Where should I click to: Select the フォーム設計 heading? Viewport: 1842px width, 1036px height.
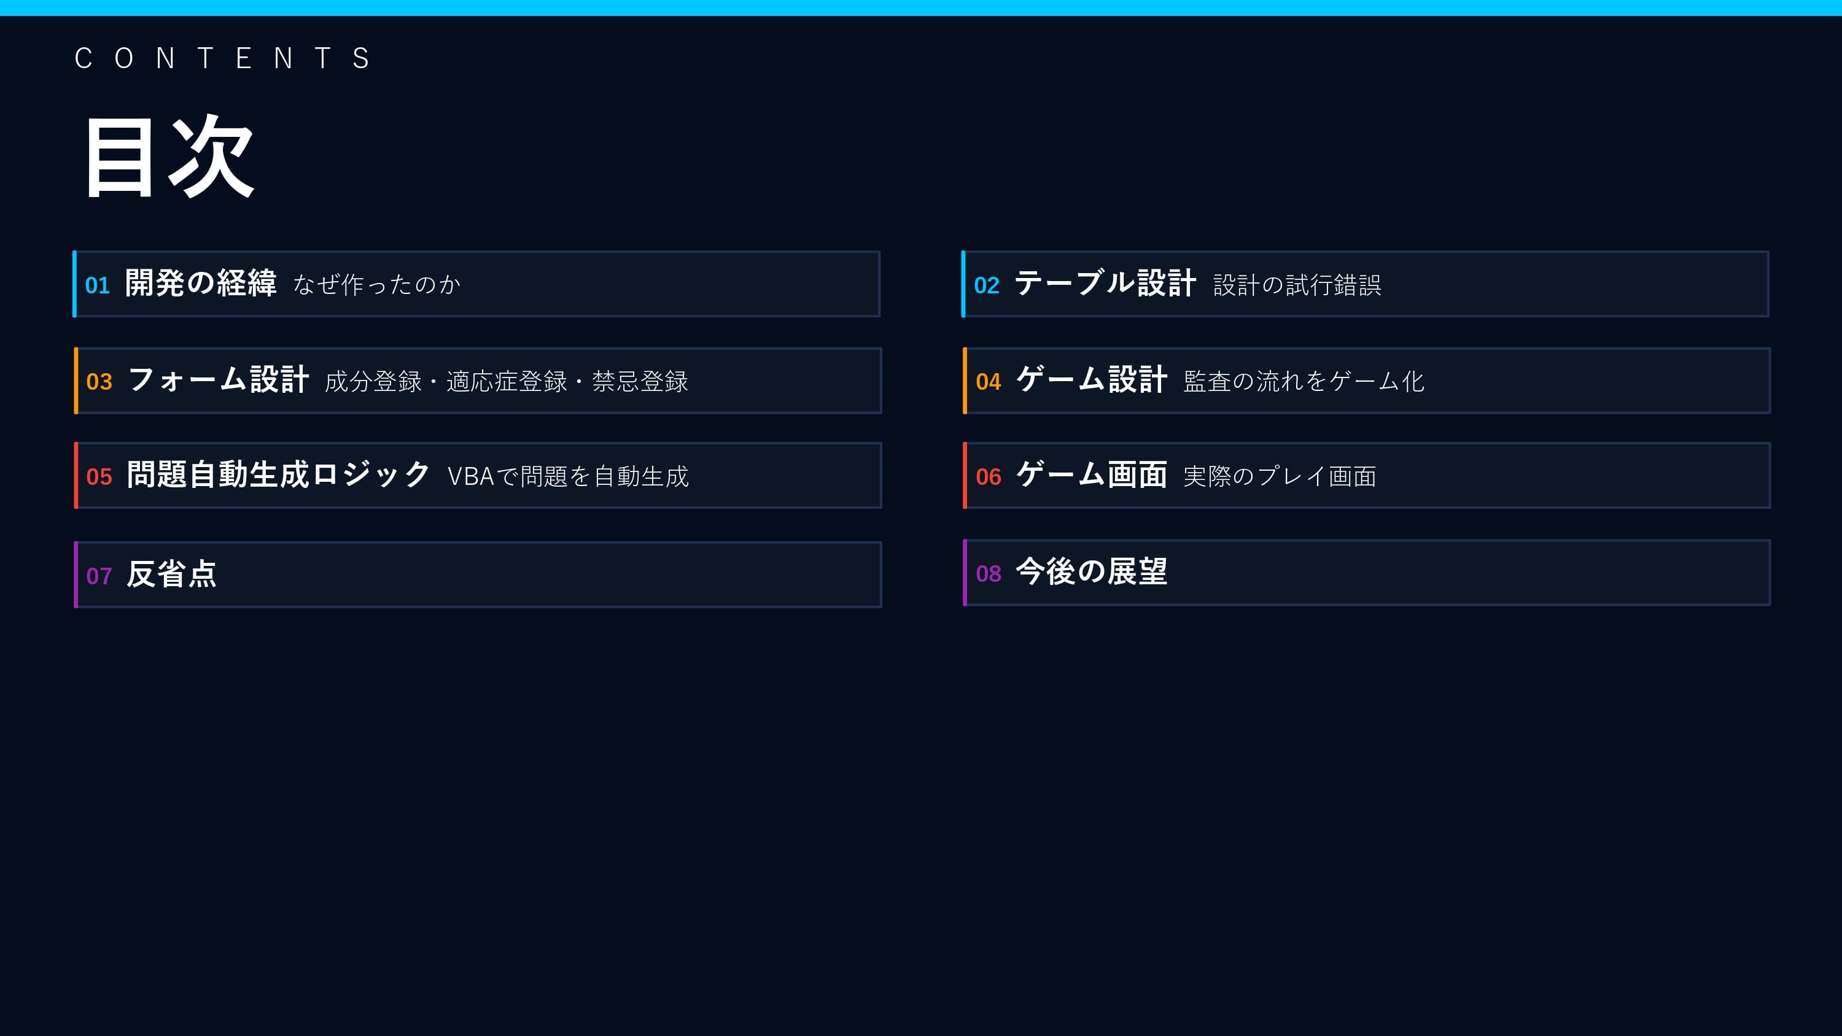point(218,380)
